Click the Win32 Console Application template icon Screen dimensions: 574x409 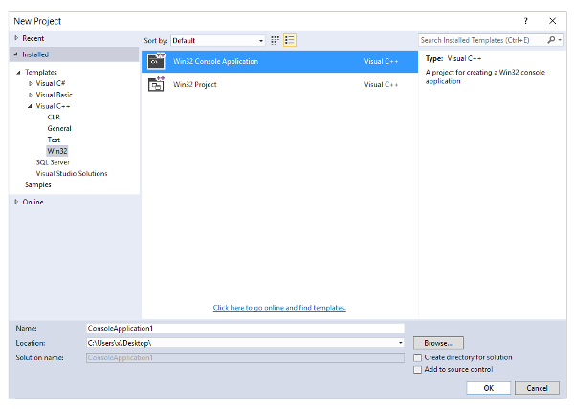pyautogui.click(x=156, y=61)
